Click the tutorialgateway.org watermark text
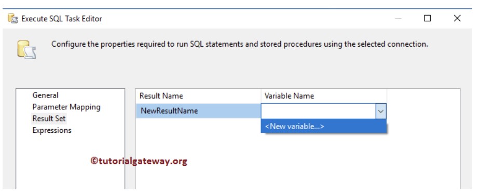Screen dimensions: 480x195 point(139,161)
